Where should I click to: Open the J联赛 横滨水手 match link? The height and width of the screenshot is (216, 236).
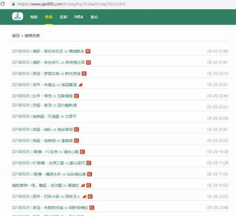point(49,174)
